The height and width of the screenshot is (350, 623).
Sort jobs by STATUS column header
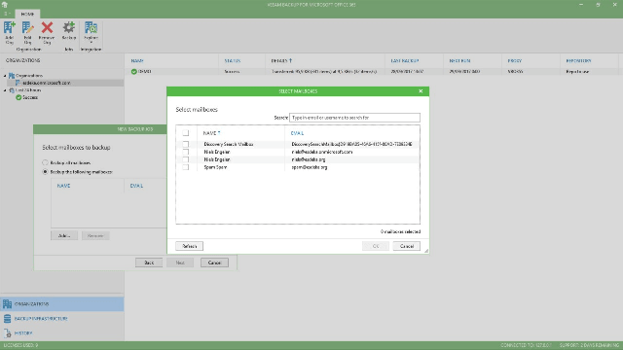233,61
